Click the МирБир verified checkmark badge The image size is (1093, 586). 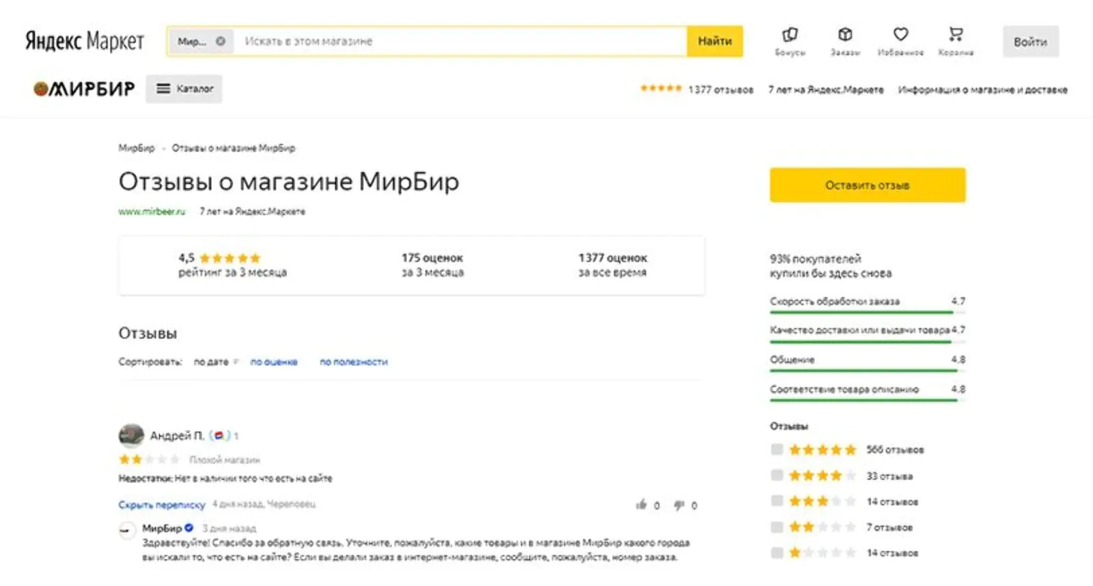189,527
